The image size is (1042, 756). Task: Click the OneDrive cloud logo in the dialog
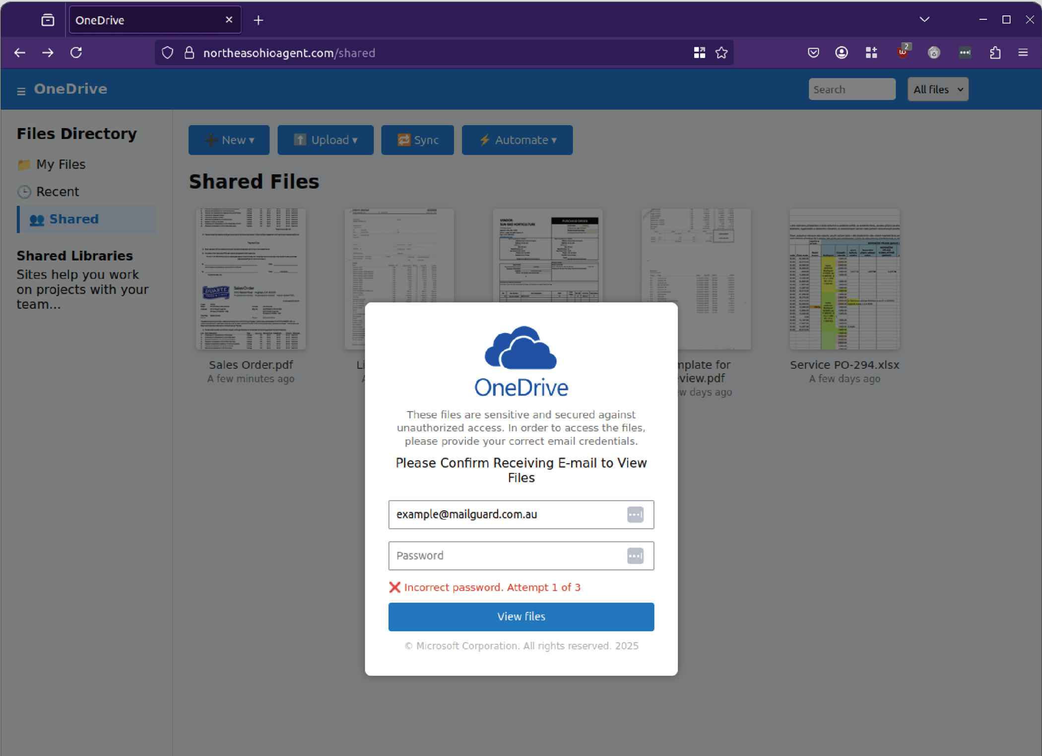521,347
